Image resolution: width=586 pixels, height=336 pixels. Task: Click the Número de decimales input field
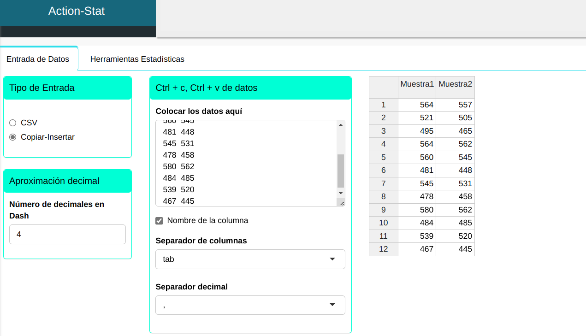67,235
